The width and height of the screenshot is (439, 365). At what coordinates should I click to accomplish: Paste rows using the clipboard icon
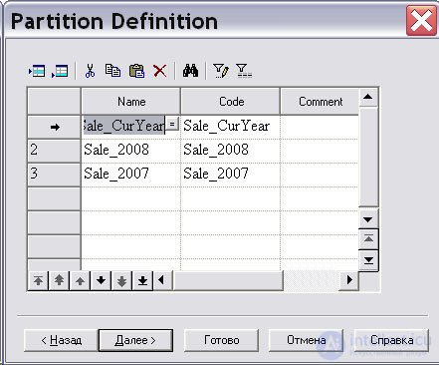[x=136, y=71]
